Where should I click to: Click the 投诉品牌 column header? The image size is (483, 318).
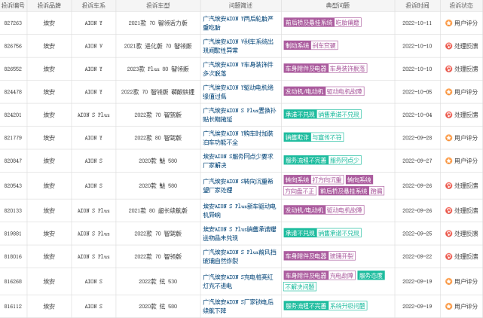[x=49, y=5]
